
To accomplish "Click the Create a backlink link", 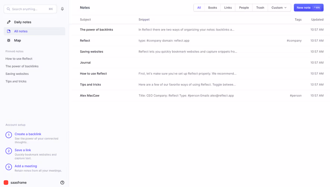I will (x=28, y=134).
